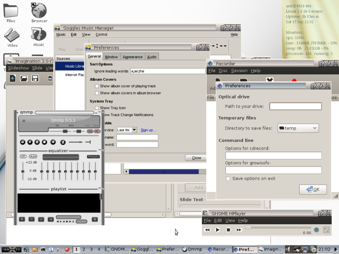Image resolution: width=339 pixels, height=254 pixels.
Task: Click the plus add button in Qmmp playlist
Action: (22, 219)
